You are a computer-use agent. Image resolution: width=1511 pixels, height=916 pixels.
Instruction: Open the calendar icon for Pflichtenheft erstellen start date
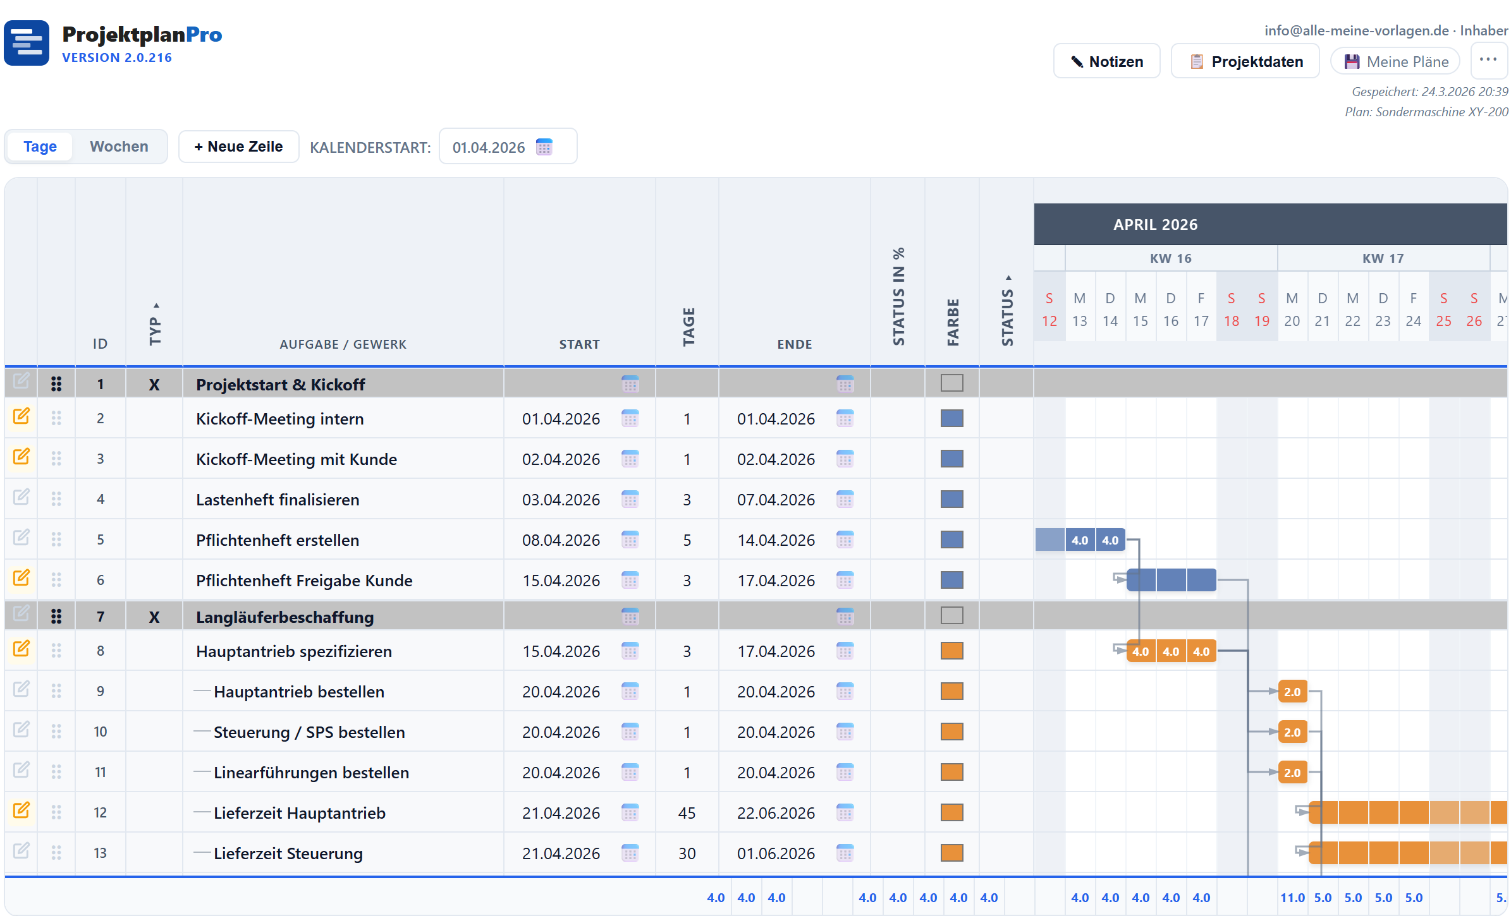point(629,540)
